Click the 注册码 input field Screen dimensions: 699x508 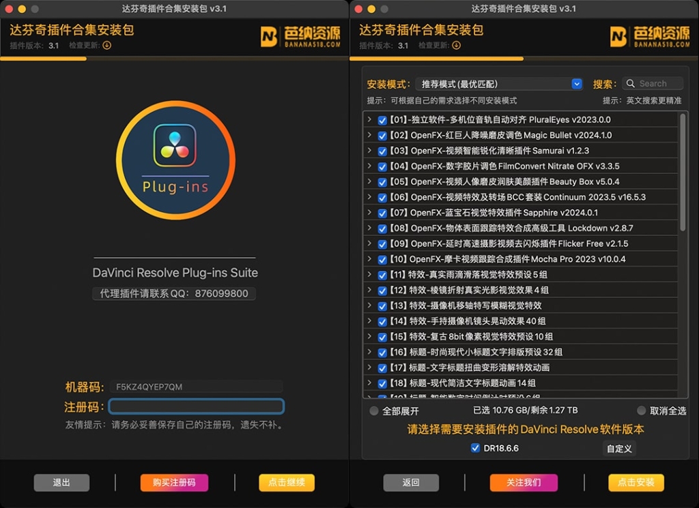click(x=196, y=406)
